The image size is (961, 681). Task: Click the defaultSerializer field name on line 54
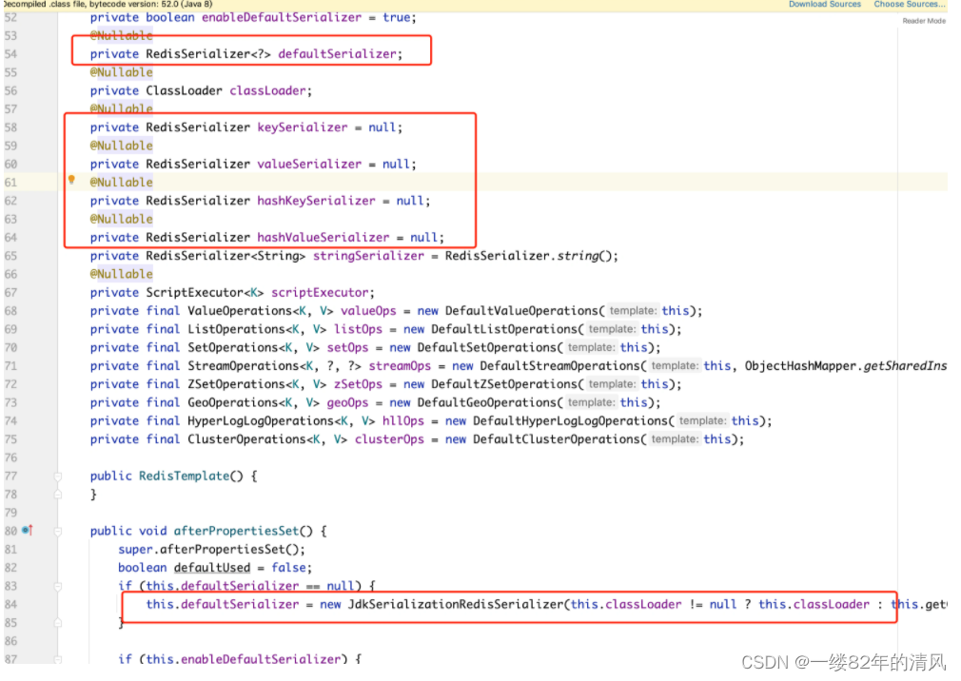(337, 54)
